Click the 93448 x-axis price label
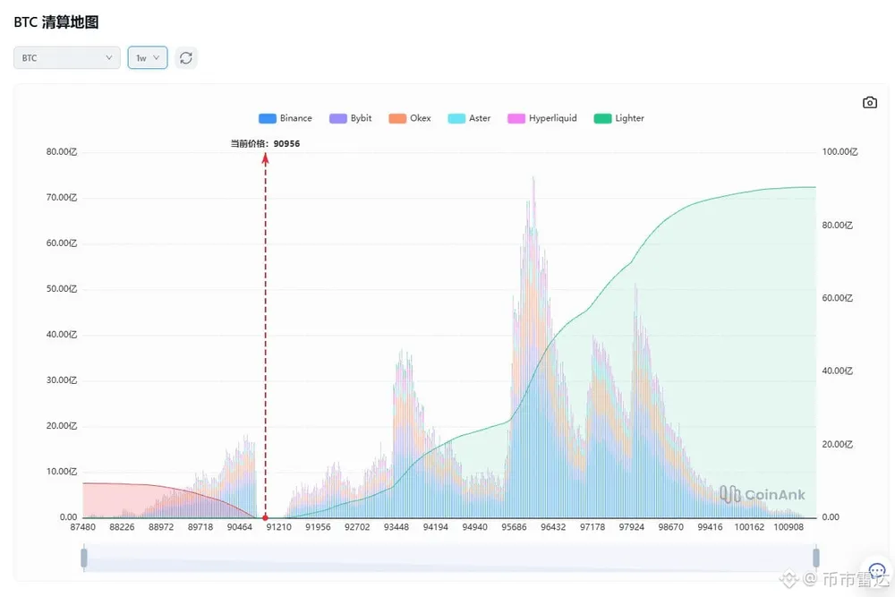Image resolution: width=895 pixels, height=597 pixels. [396, 527]
